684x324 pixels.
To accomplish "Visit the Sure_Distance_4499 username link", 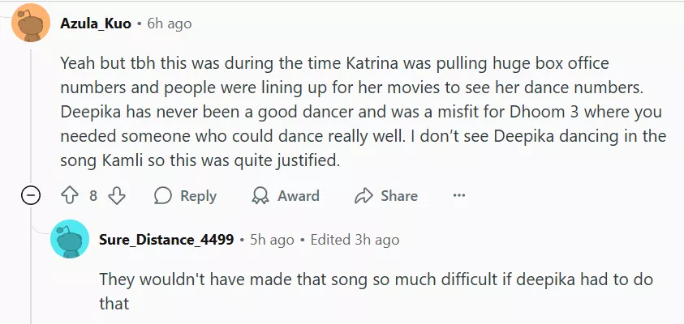I will [x=166, y=240].
